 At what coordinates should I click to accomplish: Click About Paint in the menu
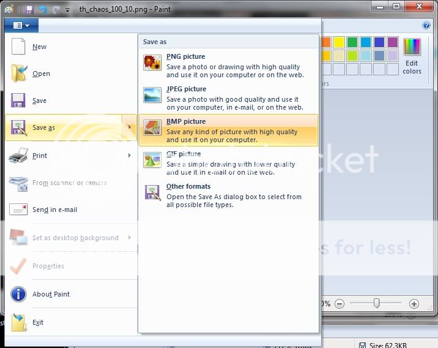(x=51, y=294)
